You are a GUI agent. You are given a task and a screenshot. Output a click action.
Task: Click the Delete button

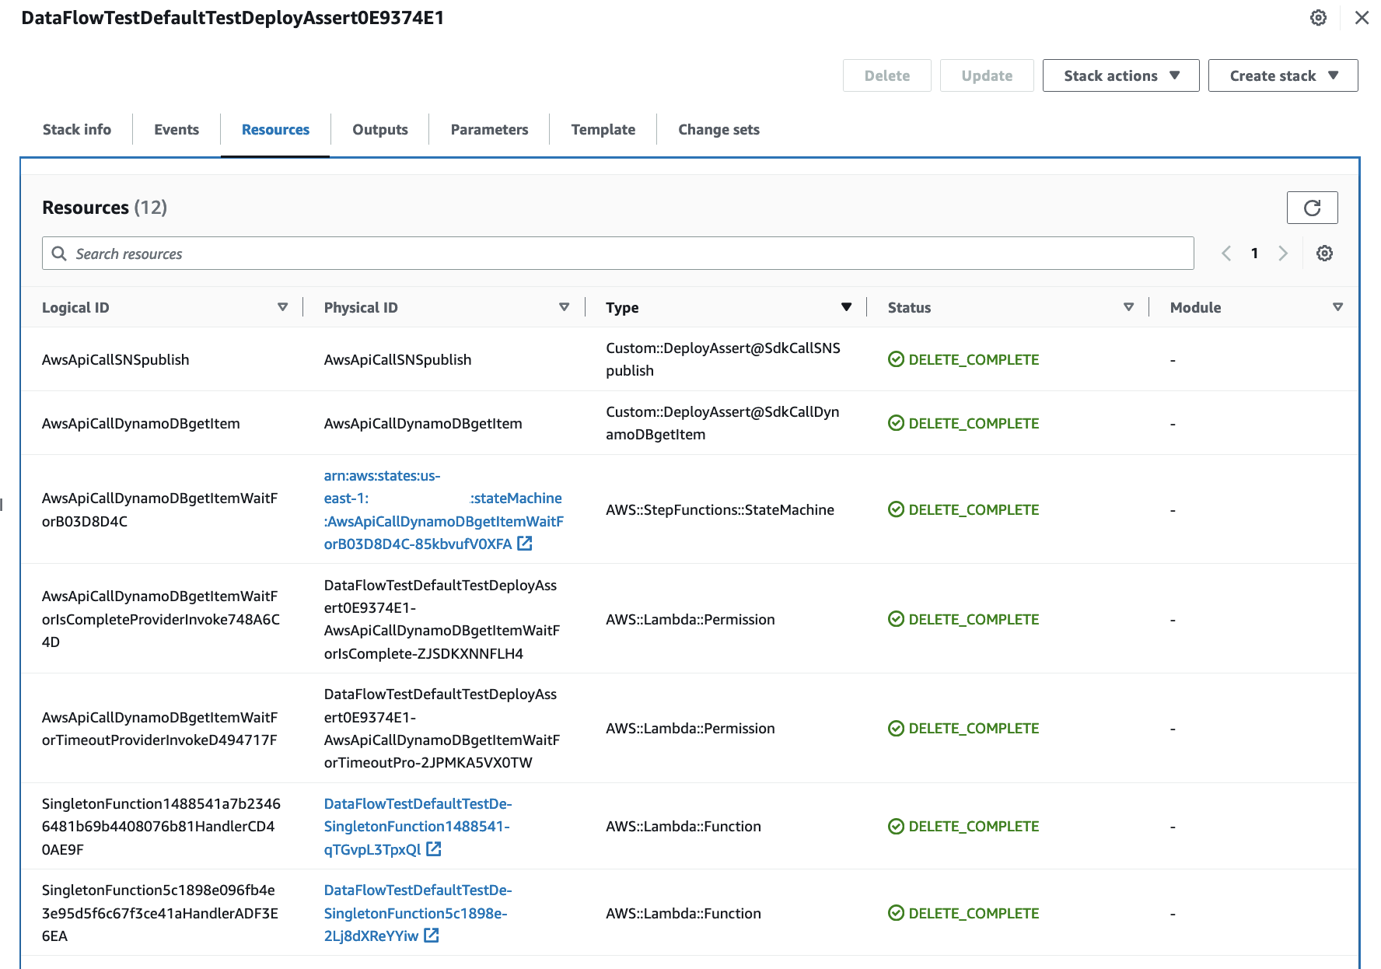pyautogui.click(x=886, y=75)
